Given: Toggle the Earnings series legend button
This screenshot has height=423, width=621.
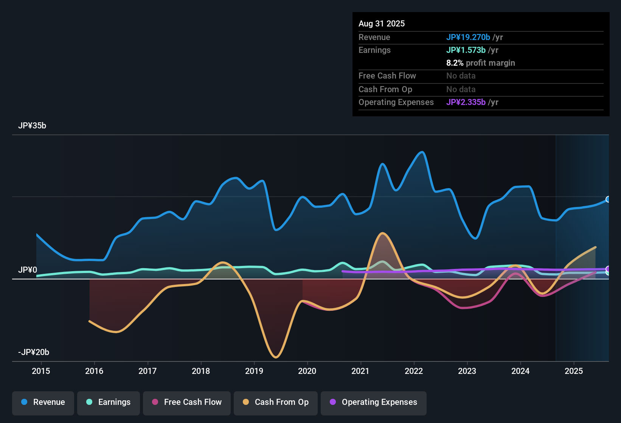Looking at the screenshot, I should pyautogui.click(x=109, y=403).
